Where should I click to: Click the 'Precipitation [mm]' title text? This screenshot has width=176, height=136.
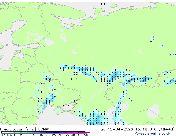point(18,129)
